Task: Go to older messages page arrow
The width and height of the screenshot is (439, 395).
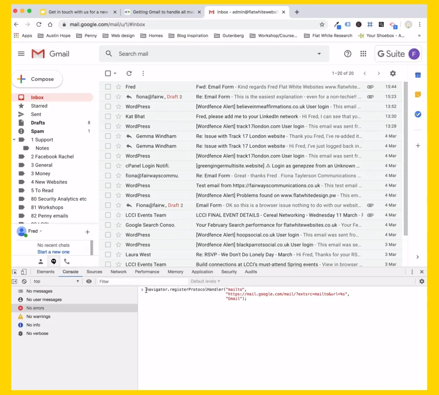Action: click(x=378, y=73)
